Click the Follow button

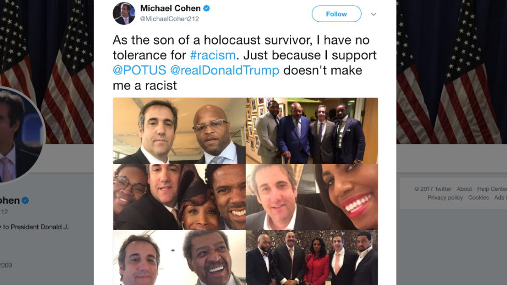click(x=336, y=14)
